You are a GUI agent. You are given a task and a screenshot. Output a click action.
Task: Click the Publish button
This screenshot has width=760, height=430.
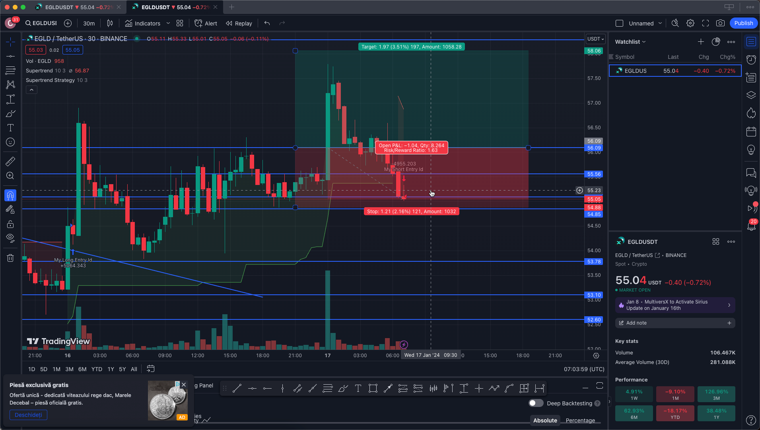coord(743,23)
